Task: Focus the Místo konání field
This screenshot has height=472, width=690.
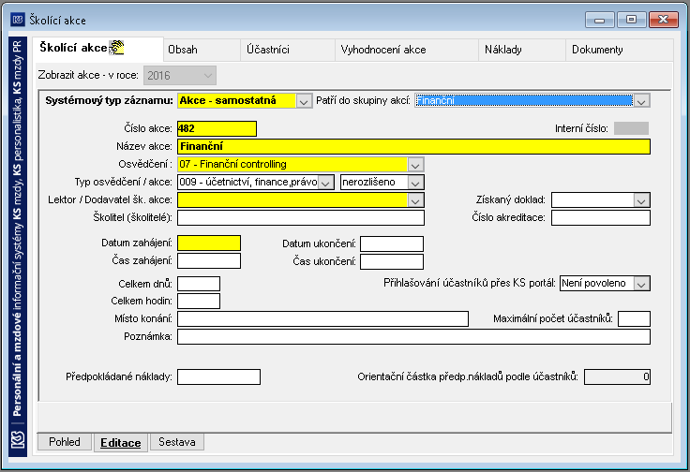Action: pos(323,318)
